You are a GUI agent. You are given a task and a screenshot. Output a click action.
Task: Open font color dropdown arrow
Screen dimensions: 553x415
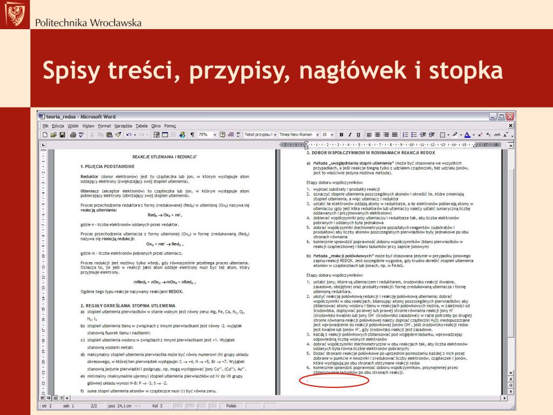pyautogui.click(x=474, y=135)
